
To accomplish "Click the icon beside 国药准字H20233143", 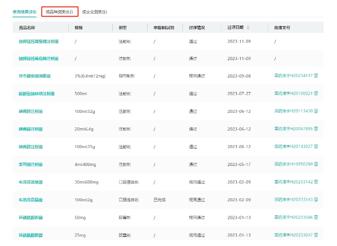I will coord(316,199).
